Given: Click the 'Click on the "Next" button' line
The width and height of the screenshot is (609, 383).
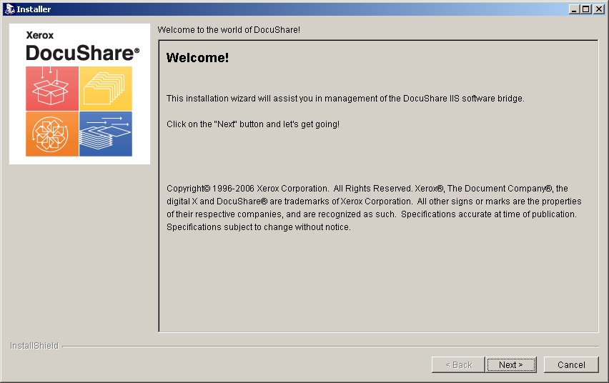Looking at the screenshot, I should [253, 124].
